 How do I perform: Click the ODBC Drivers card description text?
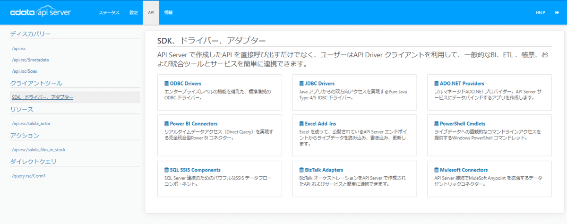[217, 95]
